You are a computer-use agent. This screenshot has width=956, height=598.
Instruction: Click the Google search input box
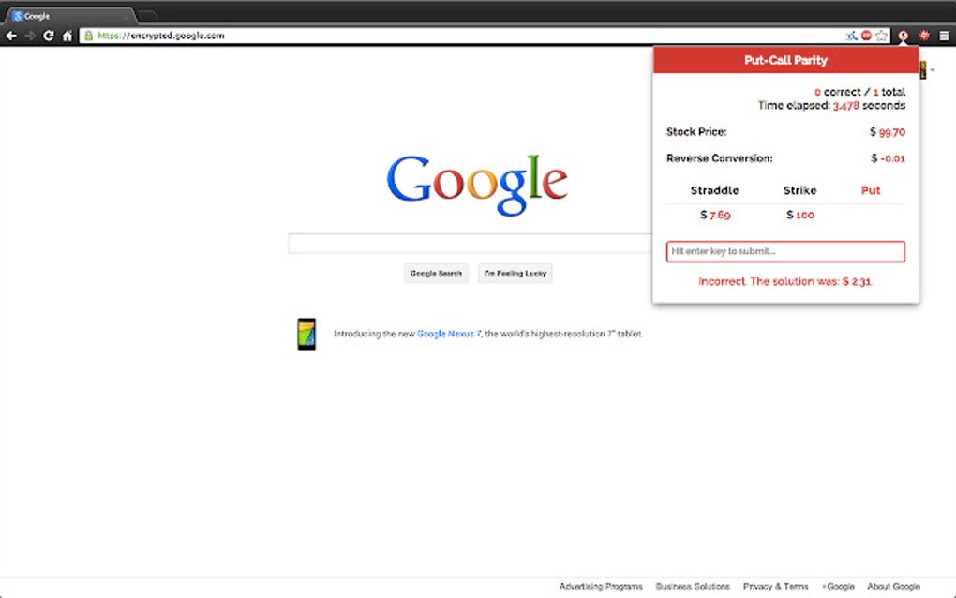(471, 243)
